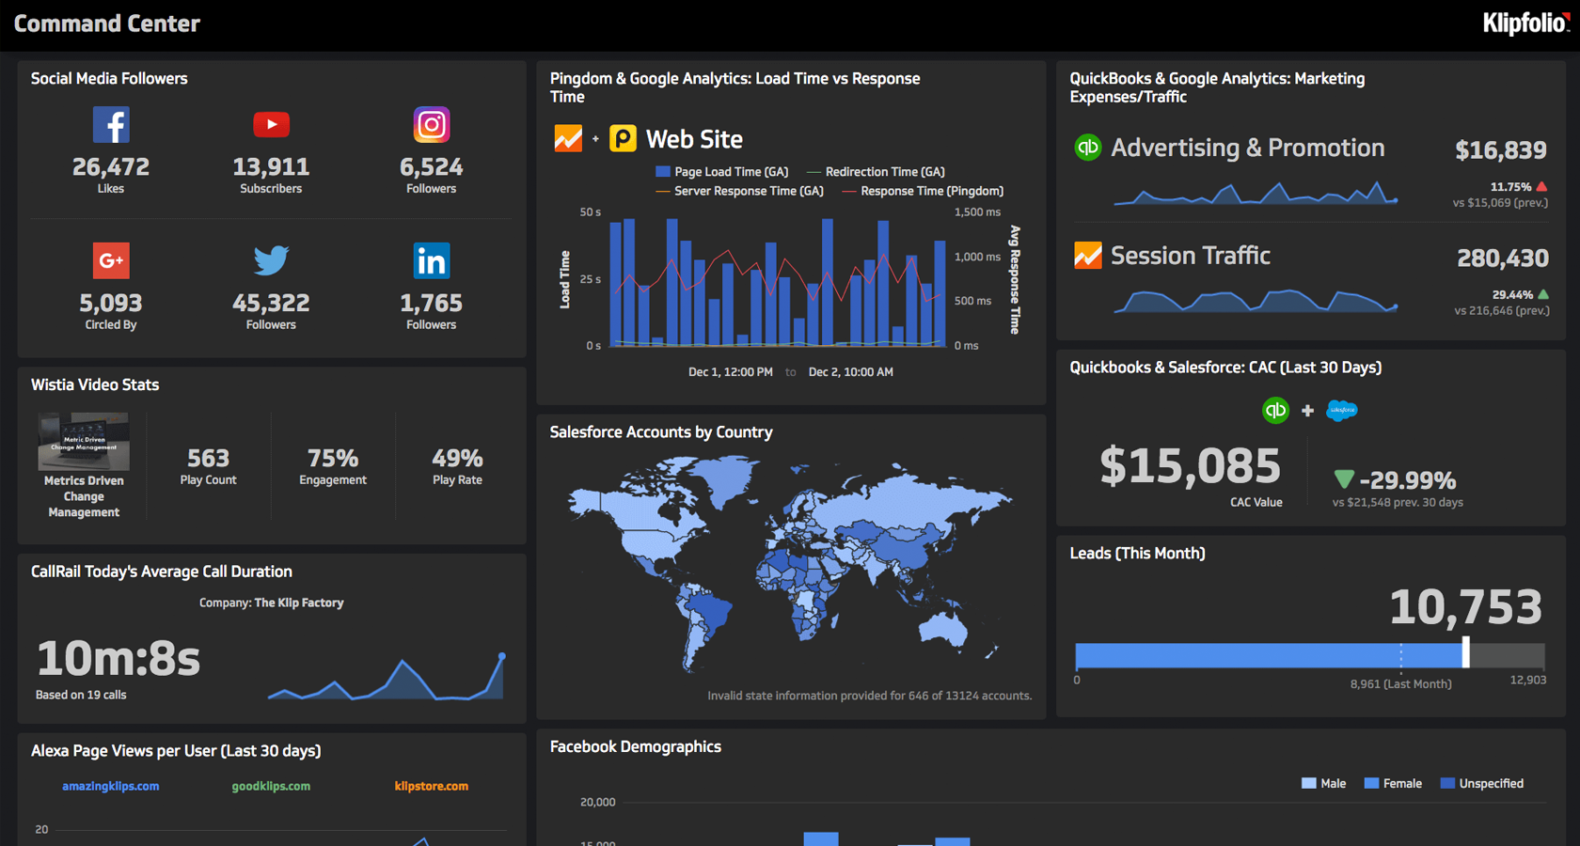Click Google Analytics icon beside Session Traffic
Screen dimensions: 1580x846
click(x=1088, y=256)
